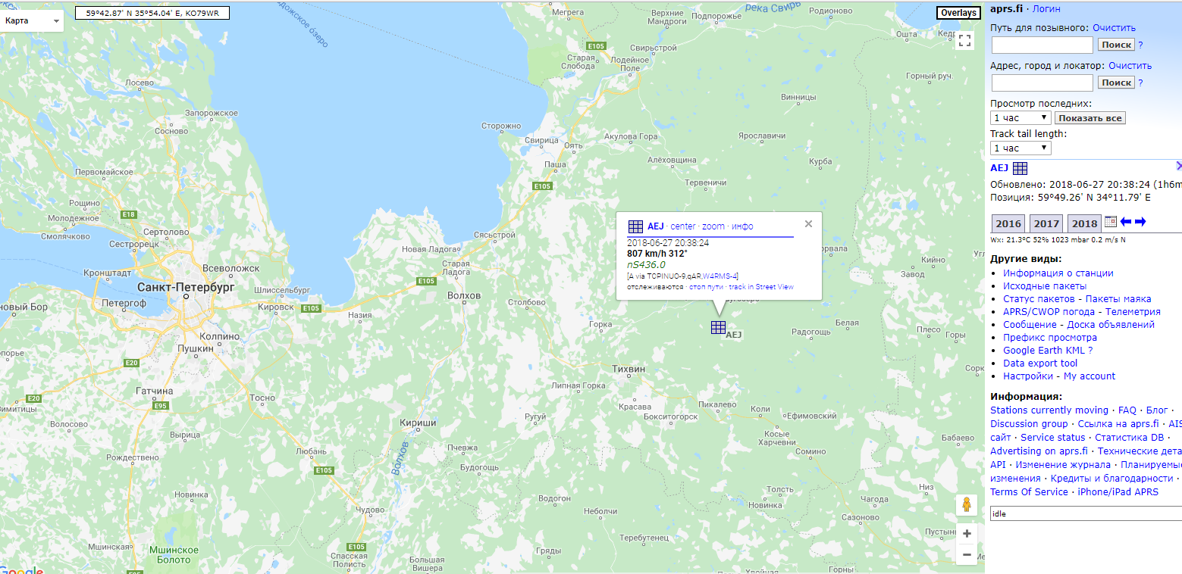Click the callsign path input field
The height and width of the screenshot is (574, 1182).
tap(1042, 45)
